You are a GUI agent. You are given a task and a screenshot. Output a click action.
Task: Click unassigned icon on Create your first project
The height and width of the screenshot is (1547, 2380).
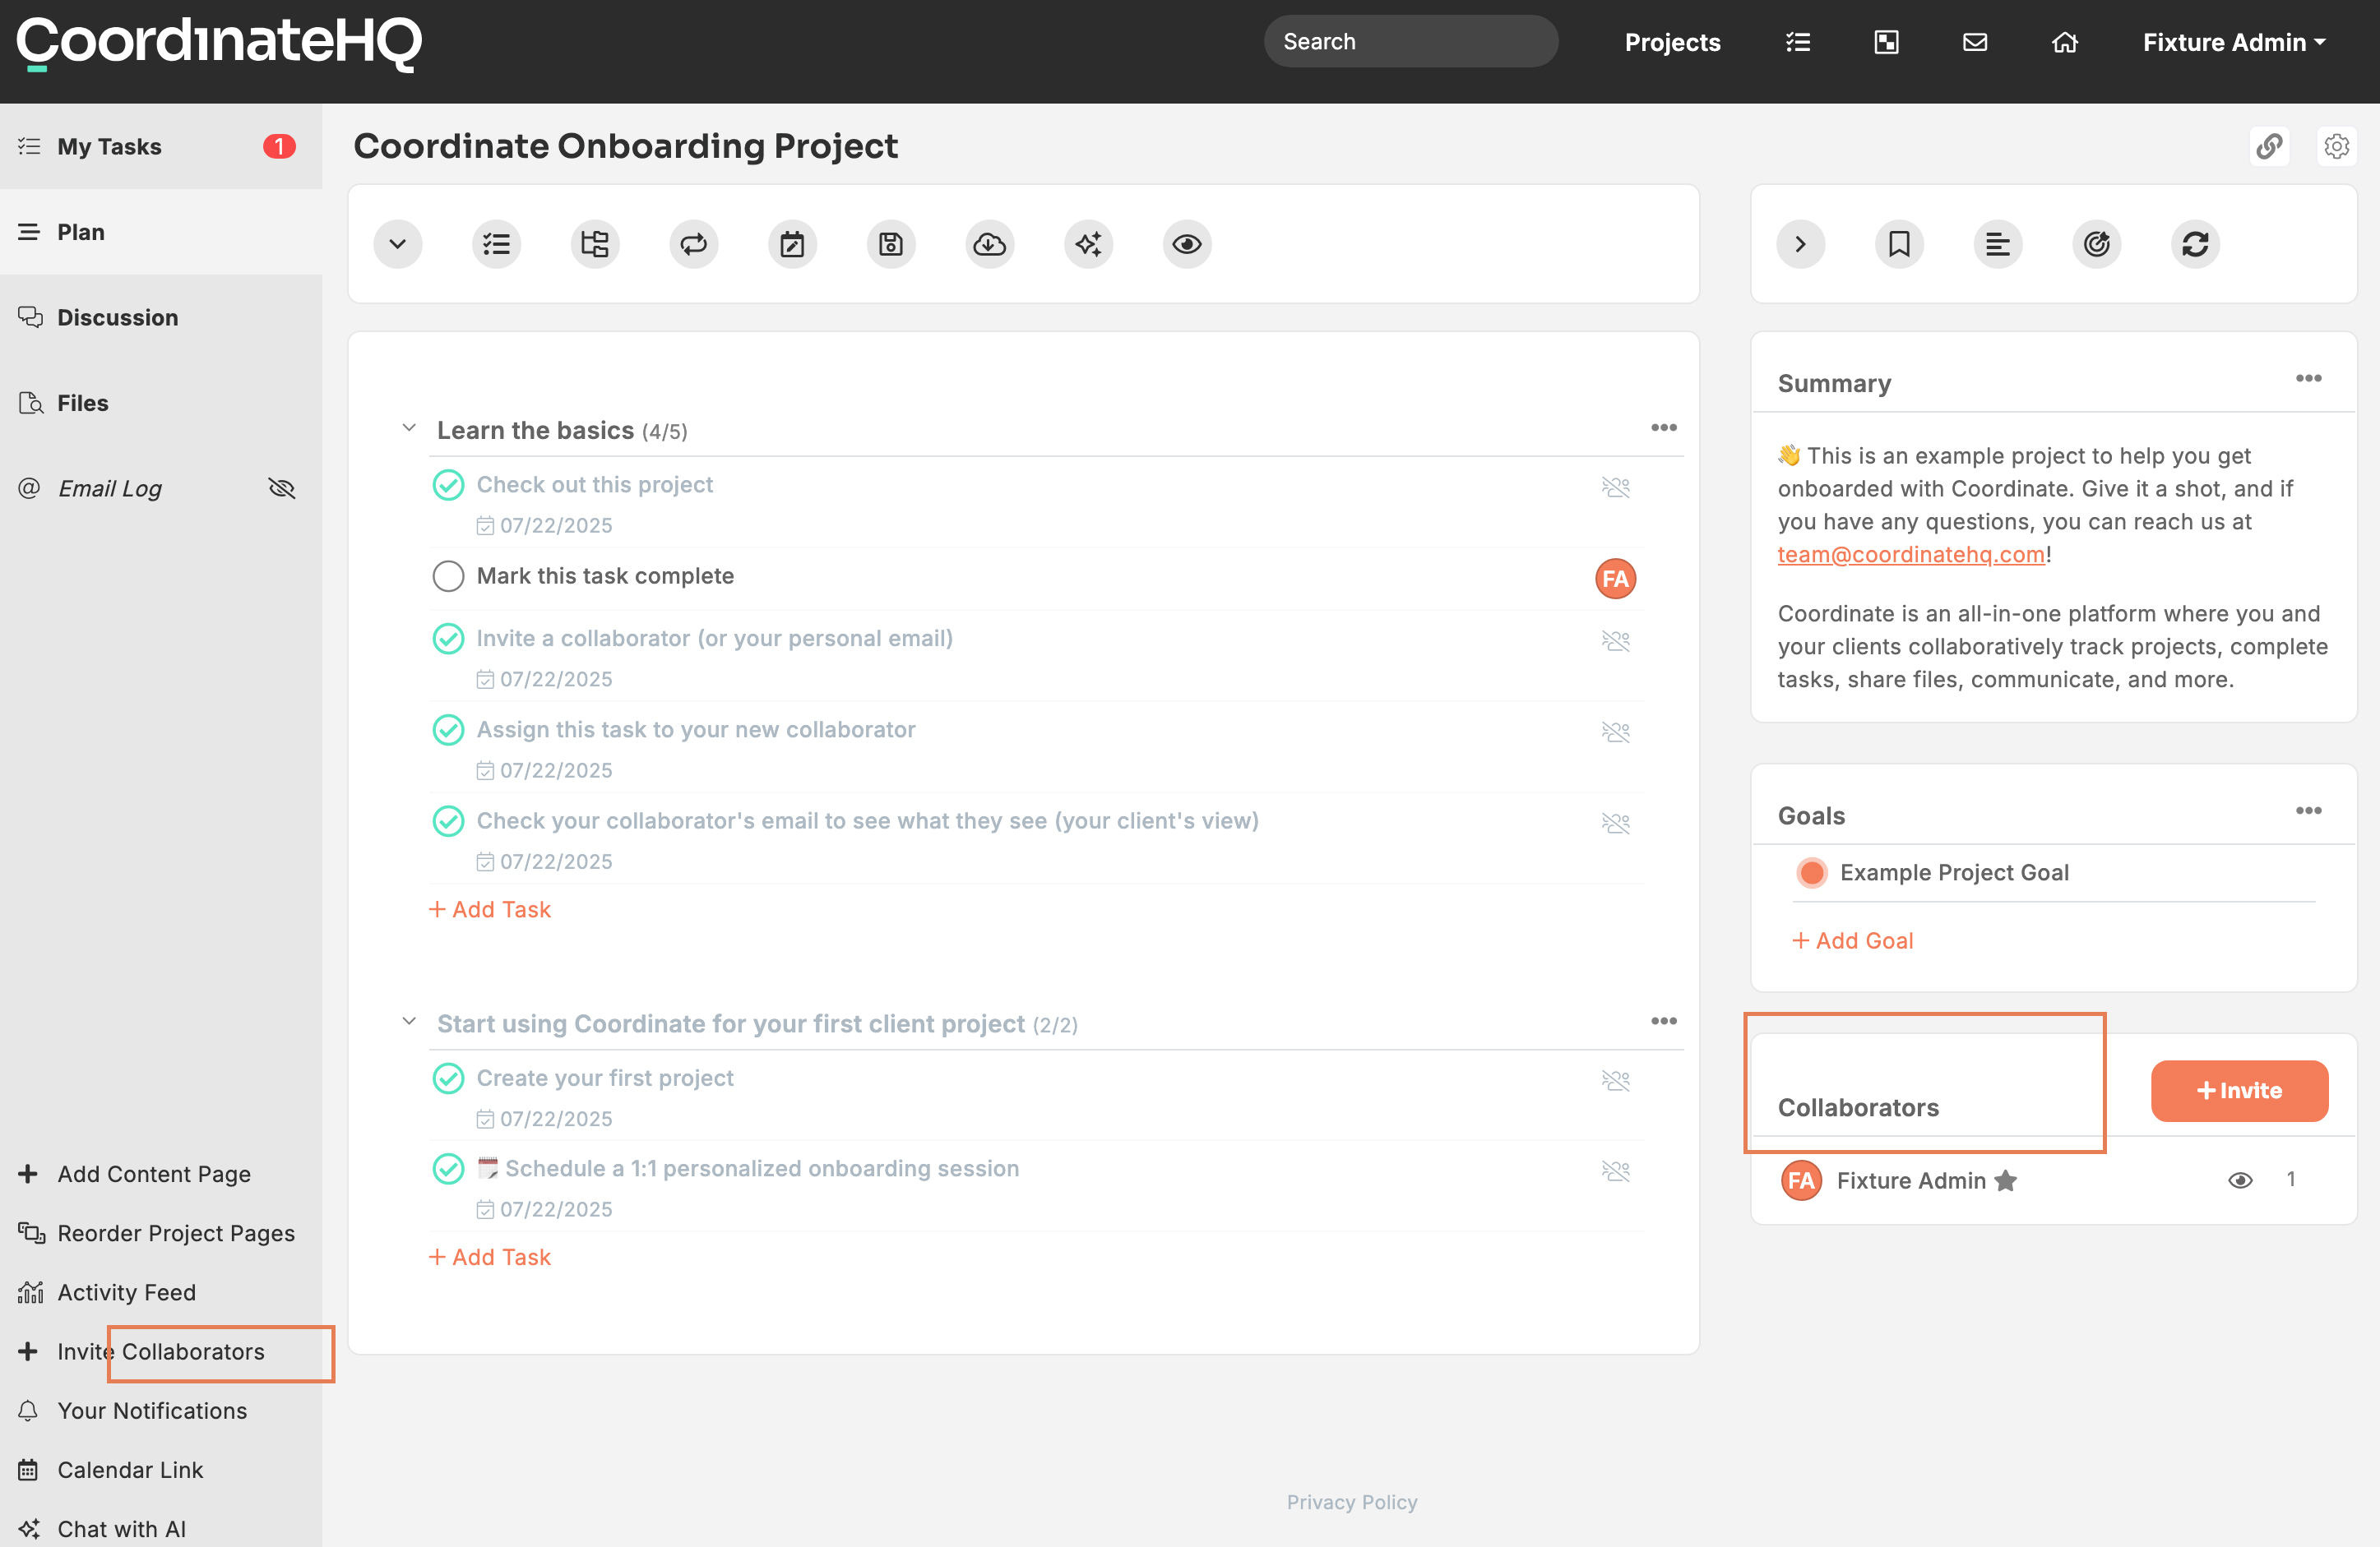click(x=1616, y=1080)
